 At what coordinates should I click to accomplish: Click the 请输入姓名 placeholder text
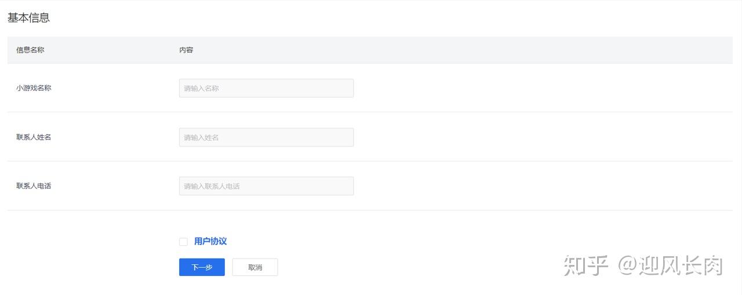coord(201,138)
